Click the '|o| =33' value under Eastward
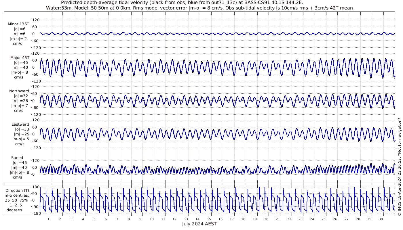This screenshot has width=403, height=230. 21,129
